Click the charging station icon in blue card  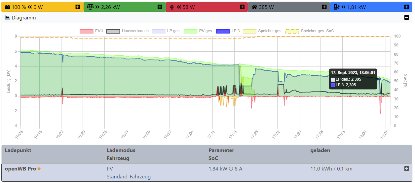pyautogui.click(x=336, y=7)
